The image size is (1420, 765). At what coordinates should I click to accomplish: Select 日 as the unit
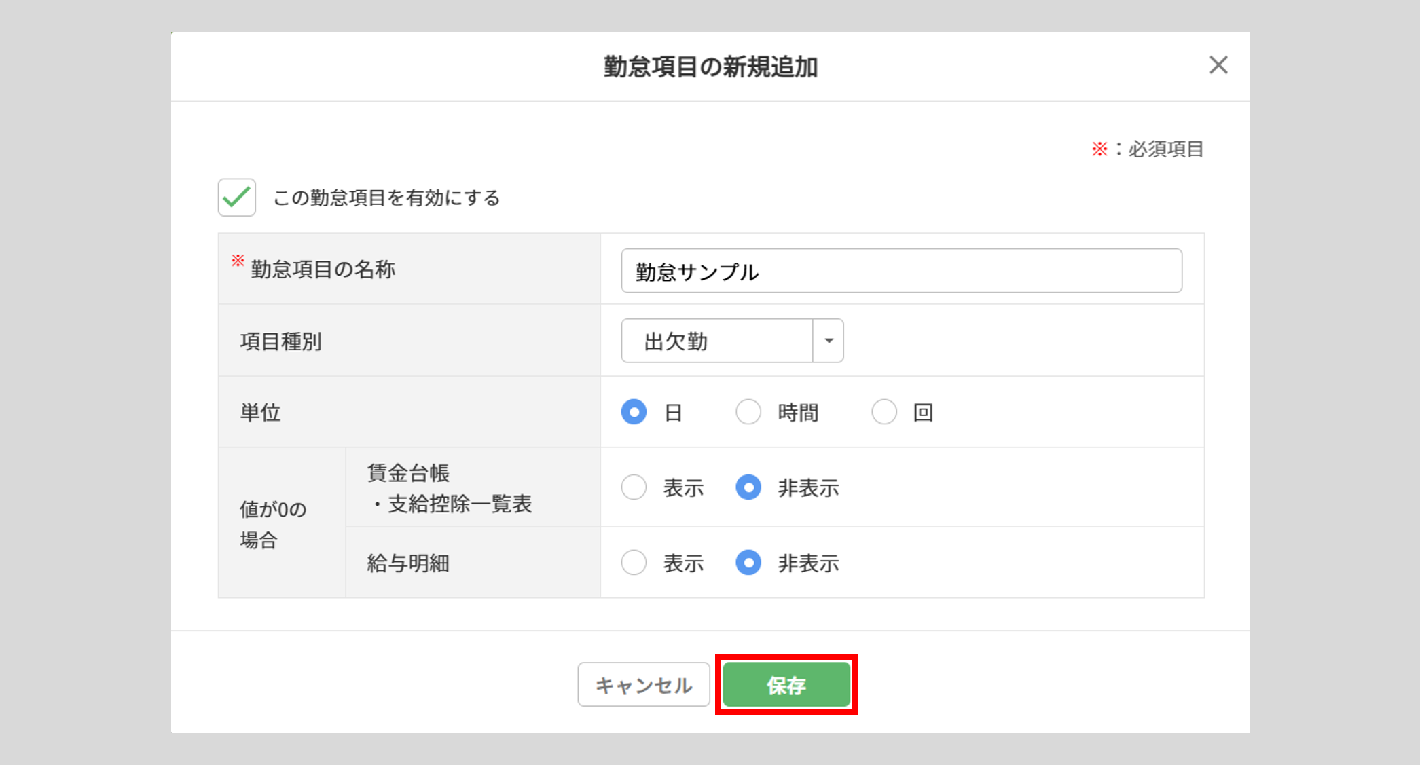634,412
